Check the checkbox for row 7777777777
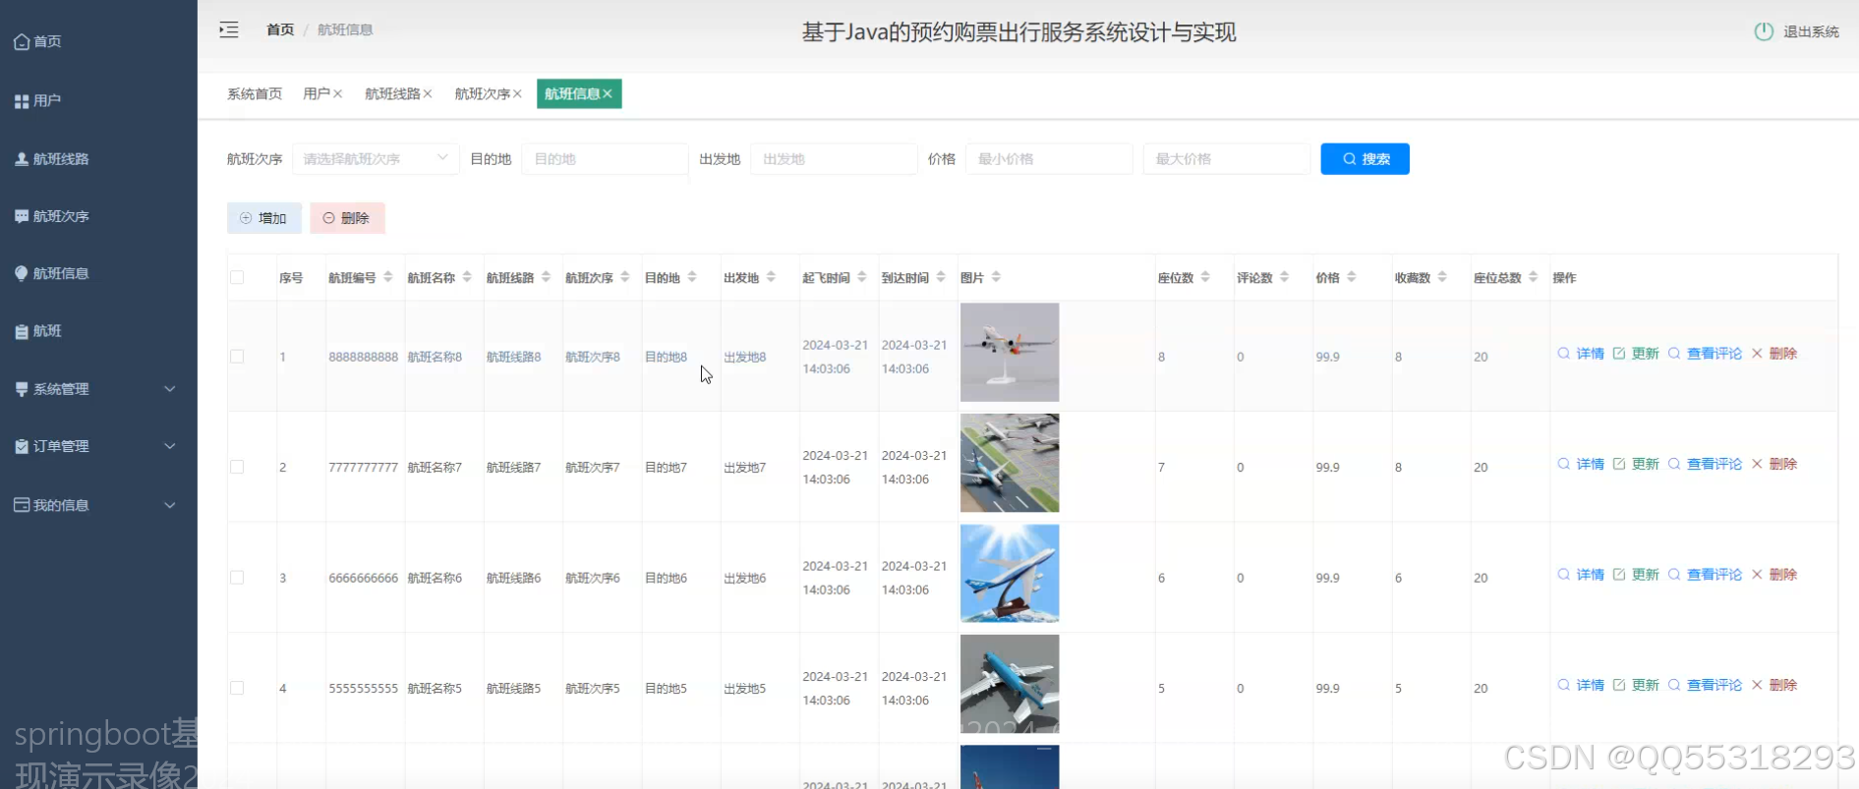 tap(237, 467)
